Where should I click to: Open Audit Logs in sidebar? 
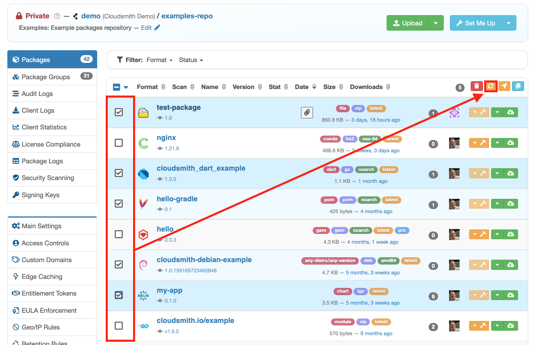[x=52, y=94]
